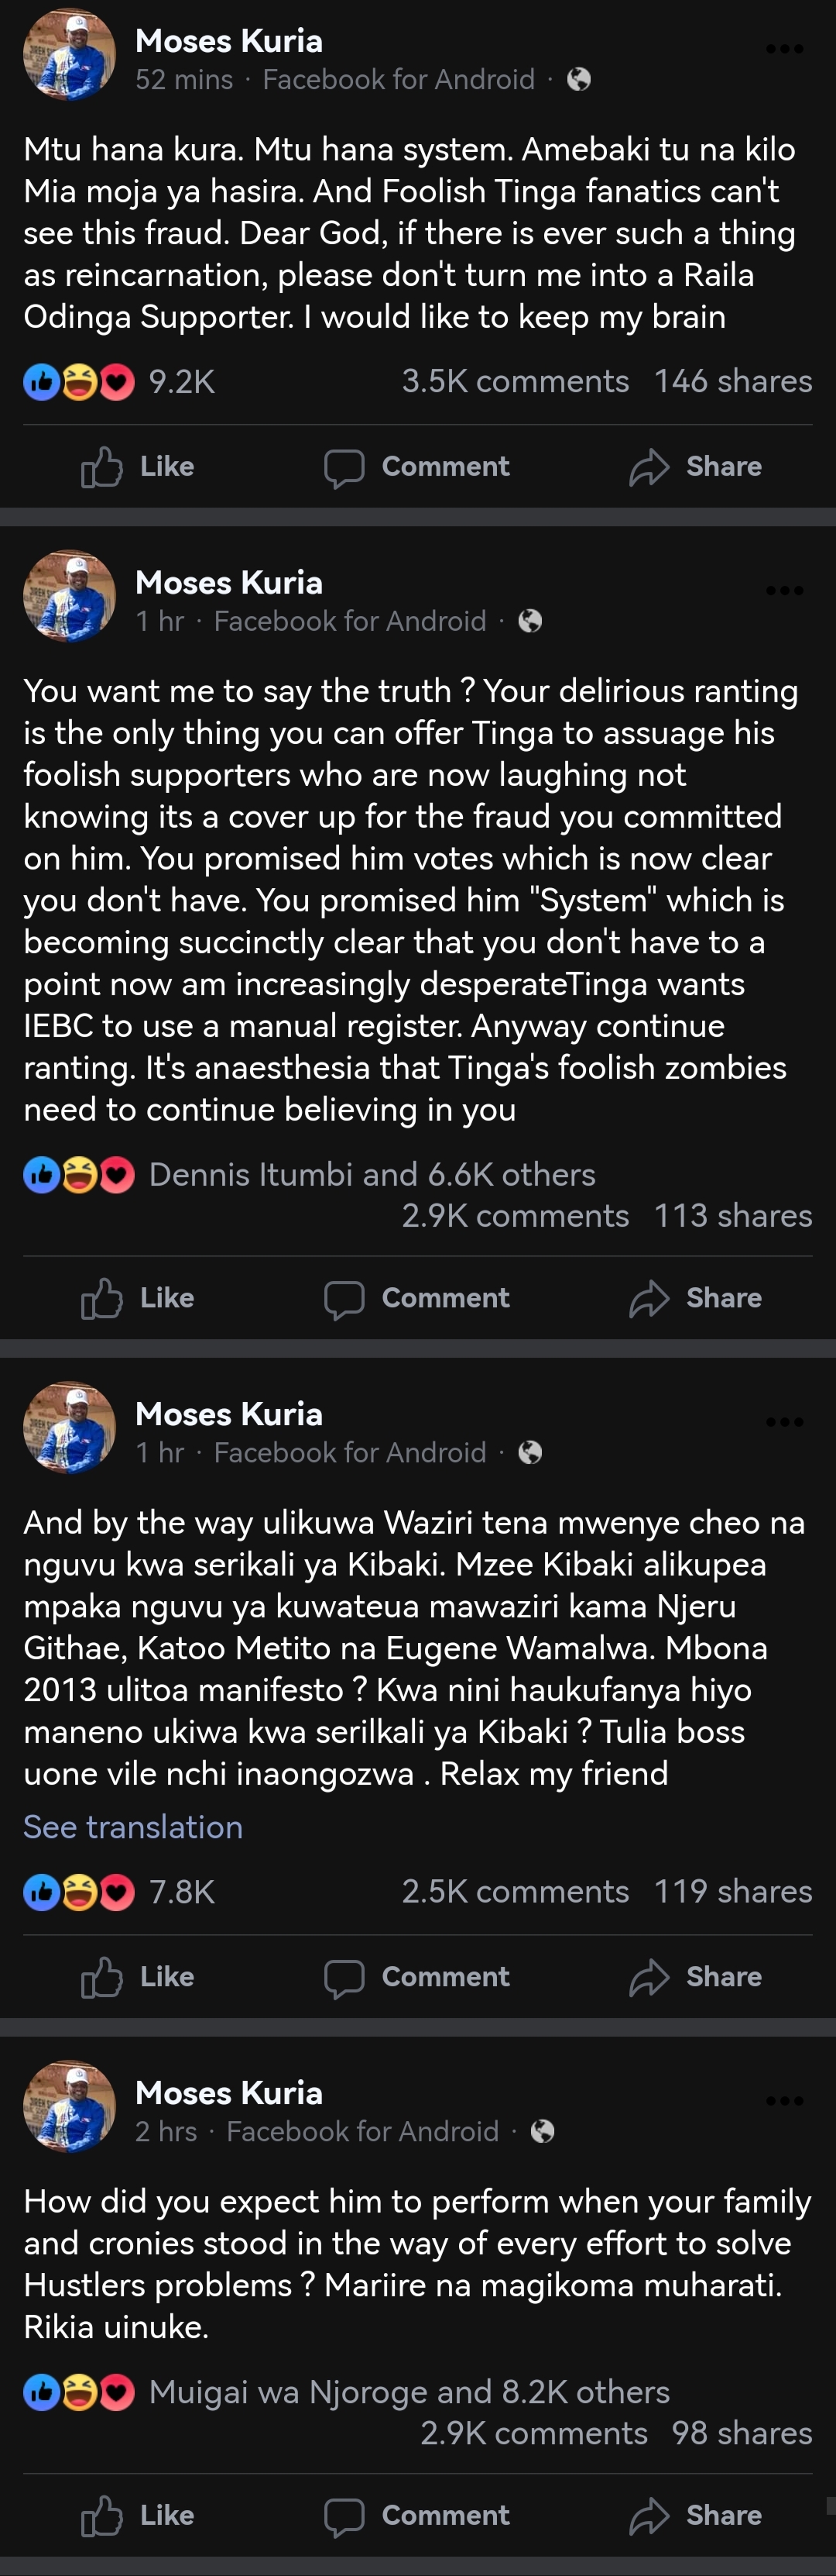View 119 shares on Kibaki post
Viewport: 836px width, 2576px height.
[x=732, y=1891]
